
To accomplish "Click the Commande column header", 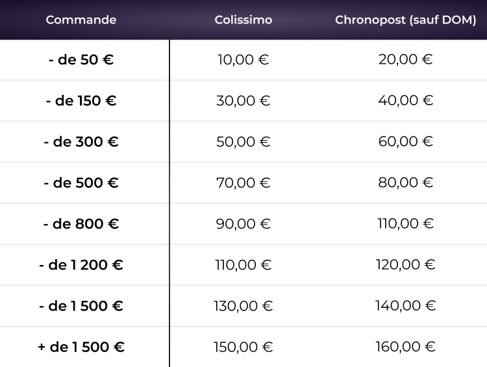I will [81, 20].
